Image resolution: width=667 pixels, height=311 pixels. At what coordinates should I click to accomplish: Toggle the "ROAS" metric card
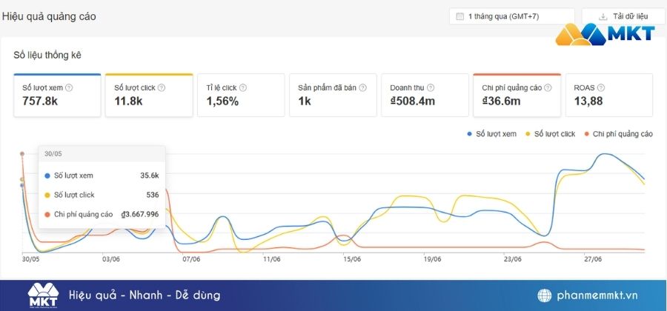[609, 96]
